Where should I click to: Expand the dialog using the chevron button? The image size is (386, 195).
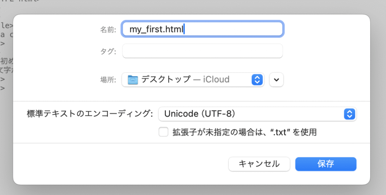276,80
